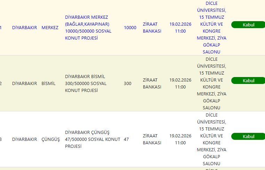Screen dimensions: 265x170
Task: Click the venue text in the BİSMİL row
Action: pyautogui.click(x=211, y=84)
